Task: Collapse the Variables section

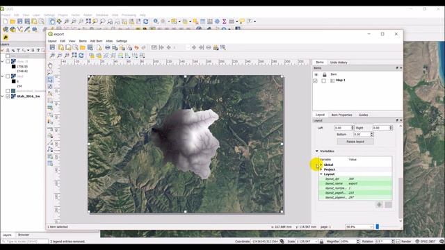Action: click(317, 151)
